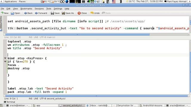
Task: Click the blue globe panel icon
Action: tap(67, 1)
